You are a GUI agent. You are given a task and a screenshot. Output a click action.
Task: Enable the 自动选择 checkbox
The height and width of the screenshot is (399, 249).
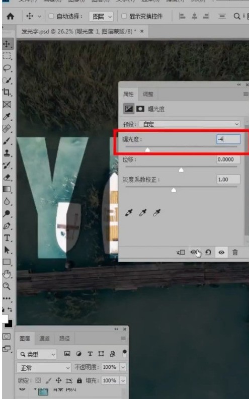tap(51, 16)
